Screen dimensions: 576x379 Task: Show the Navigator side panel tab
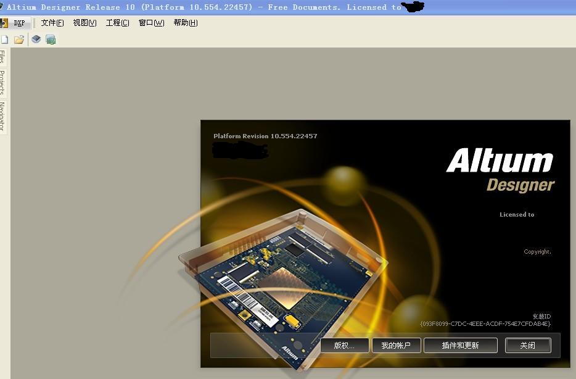[x=2, y=116]
